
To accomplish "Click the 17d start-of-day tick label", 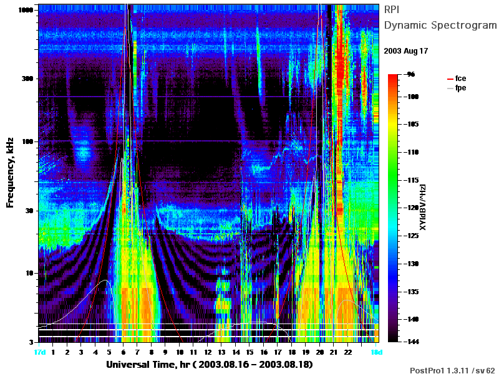I will (x=39, y=352).
